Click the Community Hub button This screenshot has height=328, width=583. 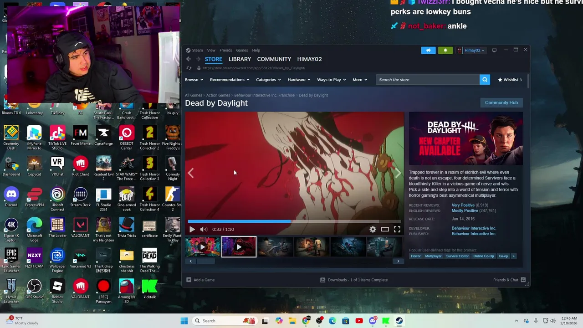tap(501, 102)
